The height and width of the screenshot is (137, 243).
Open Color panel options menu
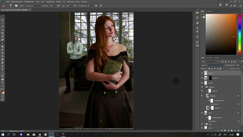[241, 11]
